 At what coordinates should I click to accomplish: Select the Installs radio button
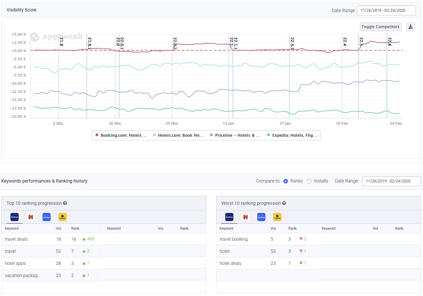pyautogui.click(x=309, y=181)
